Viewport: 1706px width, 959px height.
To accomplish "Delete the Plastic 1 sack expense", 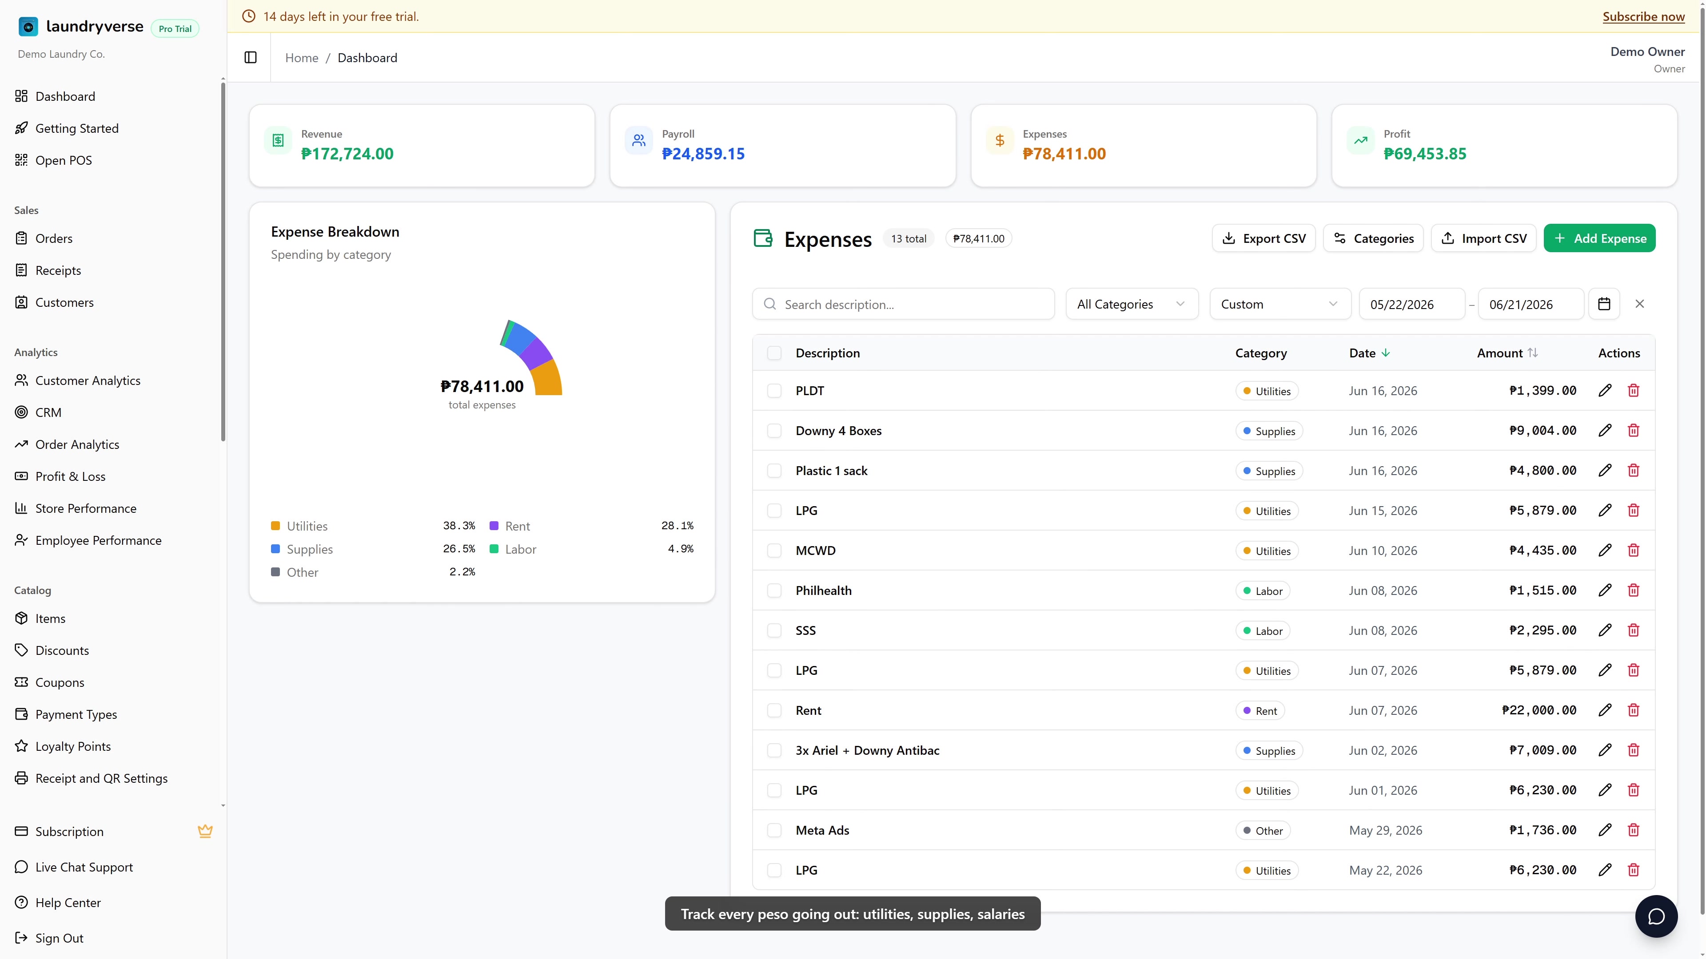I will coord(1633,471).
